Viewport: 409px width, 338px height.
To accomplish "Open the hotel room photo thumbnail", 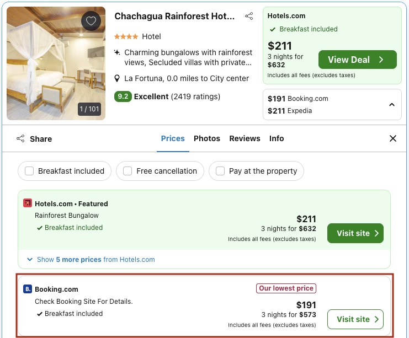I will (x=56, y=63).
